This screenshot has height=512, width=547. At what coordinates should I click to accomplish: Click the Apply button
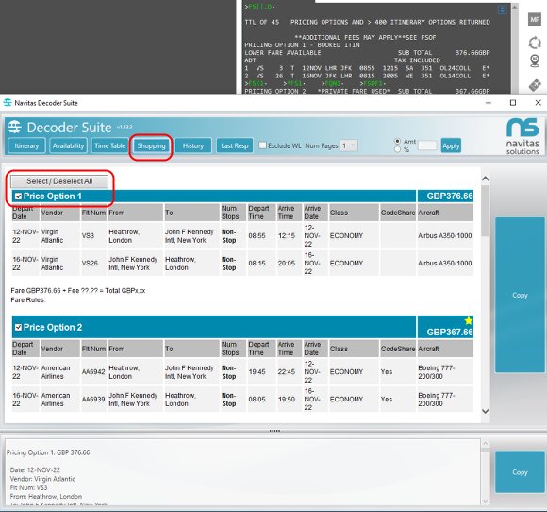pos(451,145)
